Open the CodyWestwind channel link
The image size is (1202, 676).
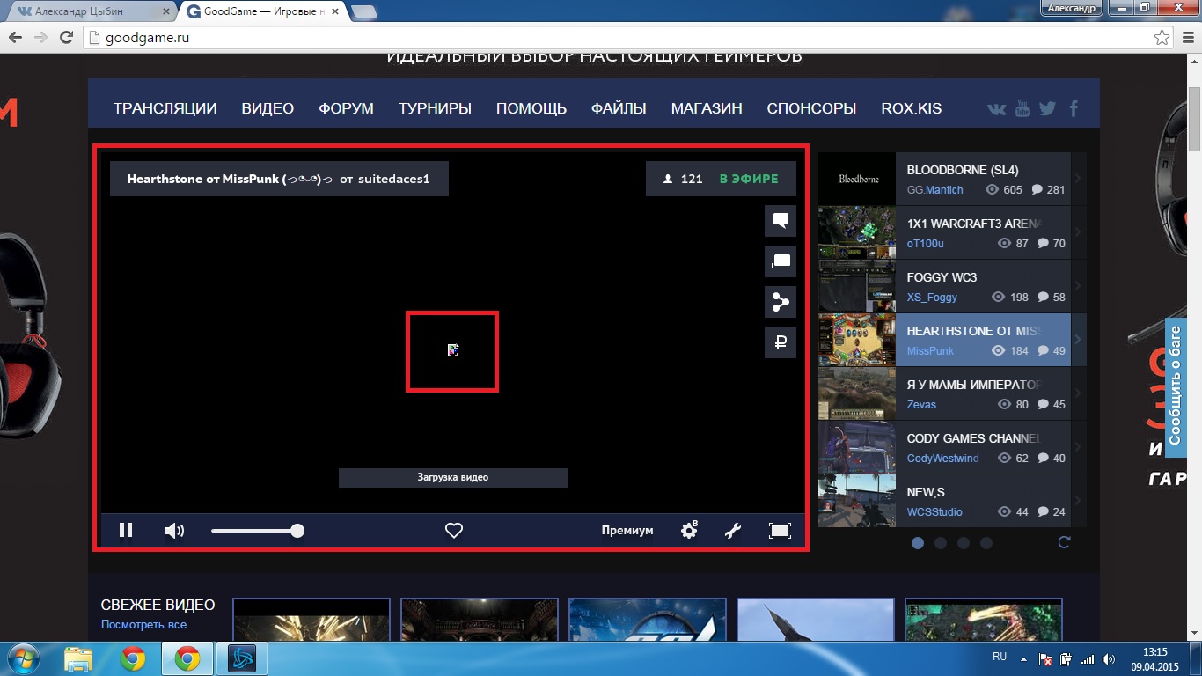click(942, 459)
